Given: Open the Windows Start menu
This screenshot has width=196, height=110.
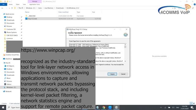Looking at the screenshot, I should (x=3, y=107).
